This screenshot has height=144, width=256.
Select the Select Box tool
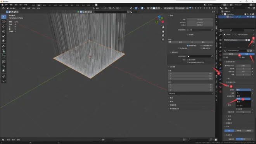point(4,17)
